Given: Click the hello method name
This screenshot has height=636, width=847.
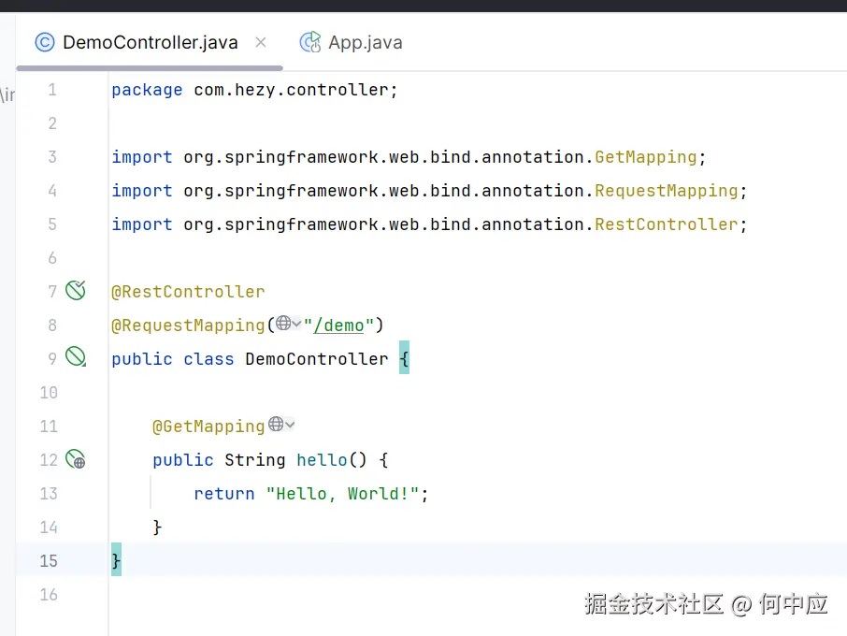Looking at the screenshot, I should (322, 460).
